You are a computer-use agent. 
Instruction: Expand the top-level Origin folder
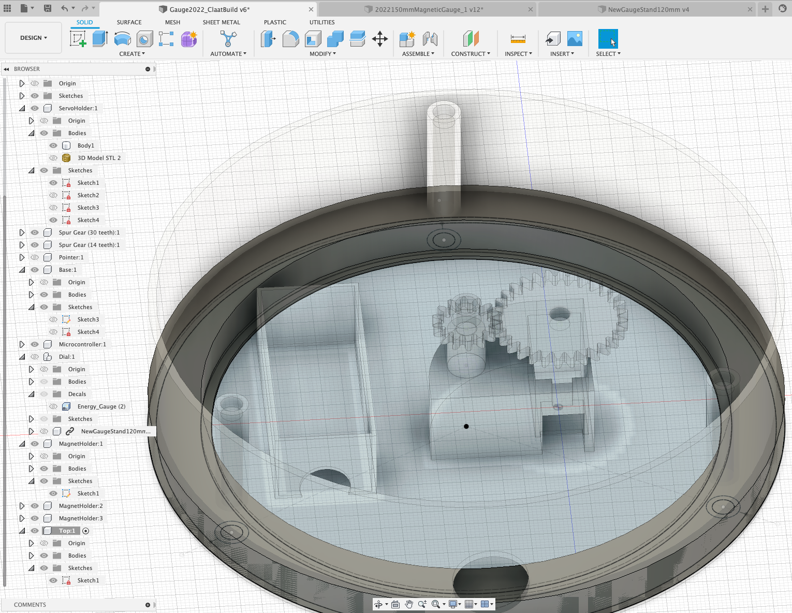(x=22, y=83)
